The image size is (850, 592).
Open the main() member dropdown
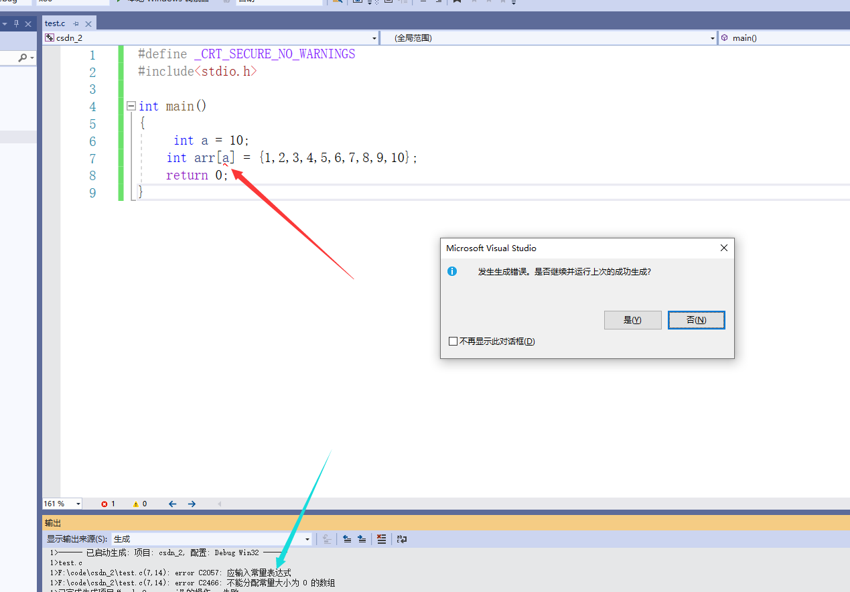click(x=784, y=38)
